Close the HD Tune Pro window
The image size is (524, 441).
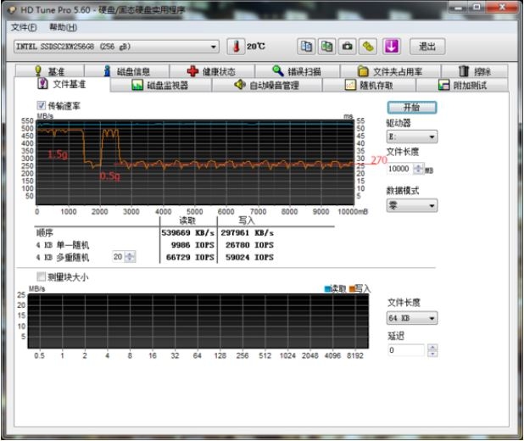coord(502,7)
